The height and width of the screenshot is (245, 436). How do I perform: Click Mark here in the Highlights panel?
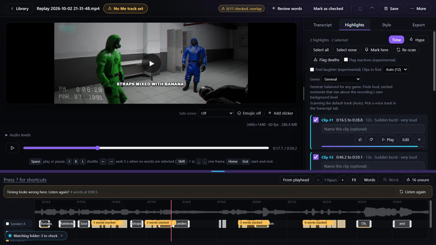coord(376,50)
